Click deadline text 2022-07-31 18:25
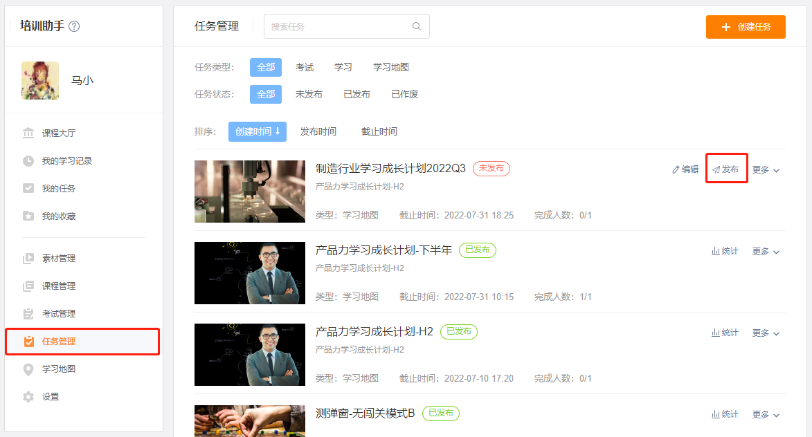The height and width of the screenshot is (437, 812). (x=479, y=215)
